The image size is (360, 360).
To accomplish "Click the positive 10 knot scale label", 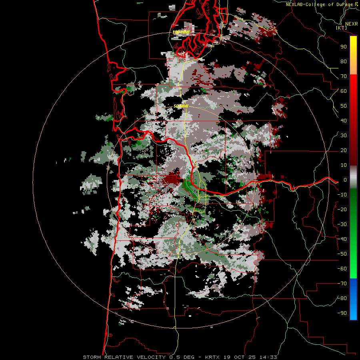I will point(344,165).
